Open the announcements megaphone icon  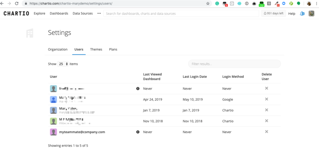click(302, 14)
